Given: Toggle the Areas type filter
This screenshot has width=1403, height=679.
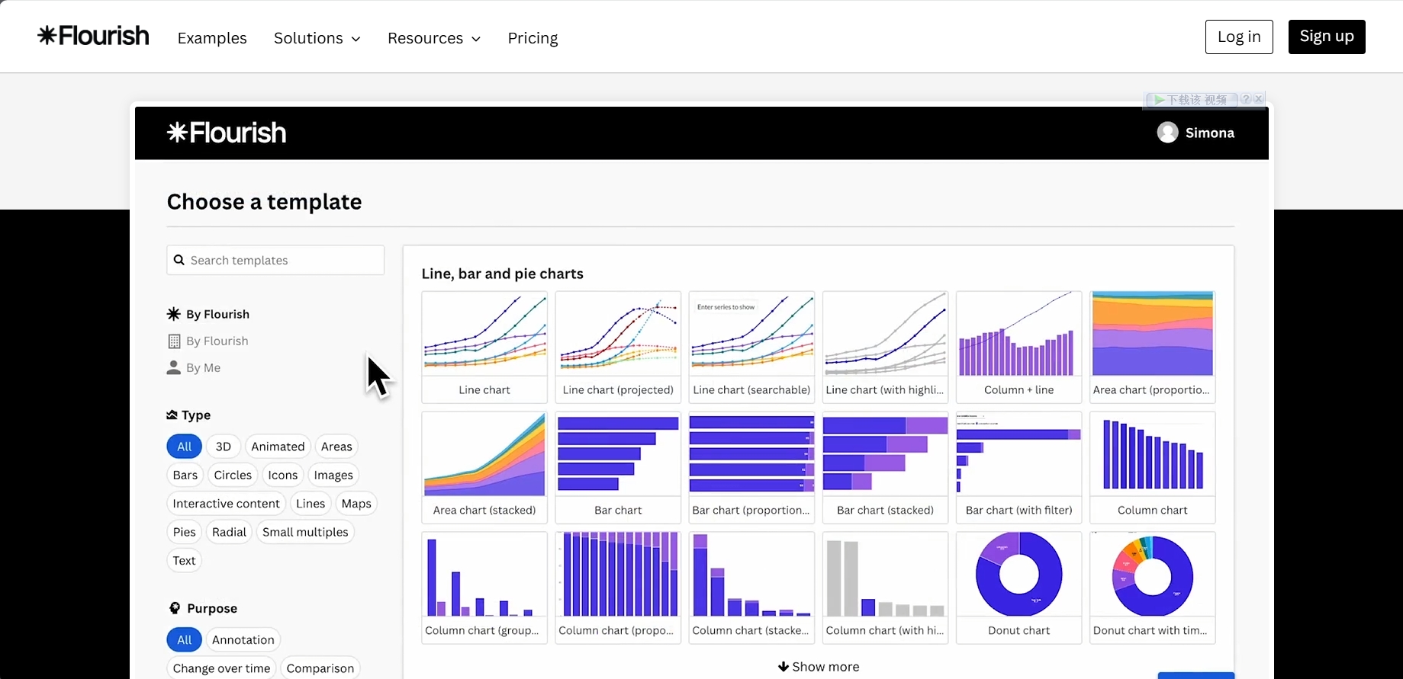Looking at the screenshot, I should [336, 447].
